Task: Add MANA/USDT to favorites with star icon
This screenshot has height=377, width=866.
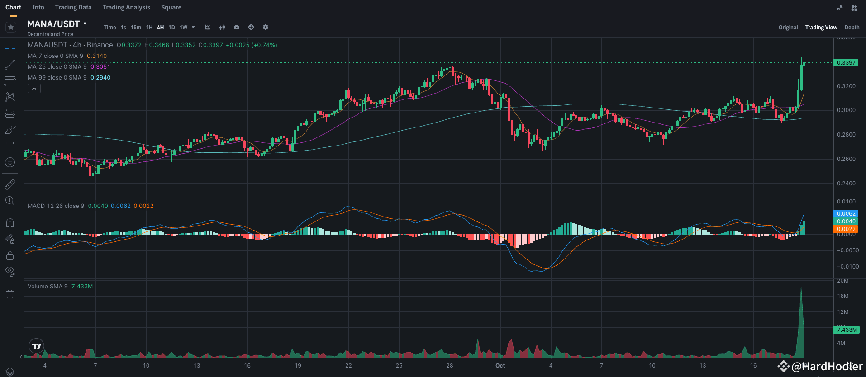Action: point(11,27)
